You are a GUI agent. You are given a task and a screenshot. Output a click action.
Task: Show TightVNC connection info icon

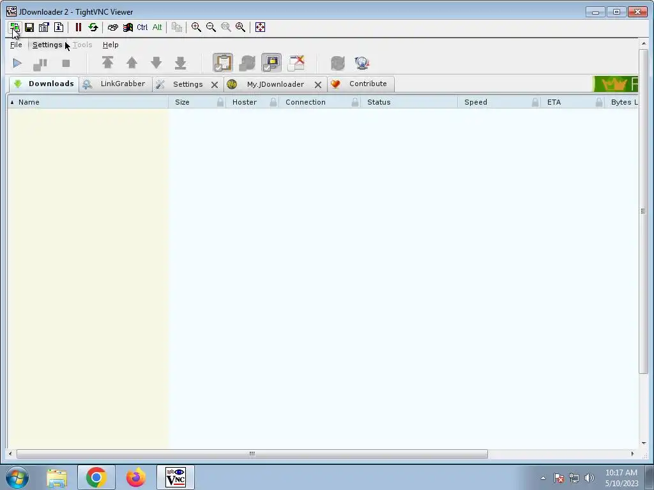pos(59,27)
